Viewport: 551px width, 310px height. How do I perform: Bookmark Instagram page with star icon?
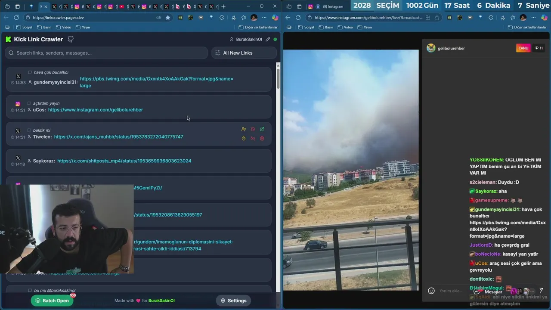pyautogui.click(x=437, y=18)
